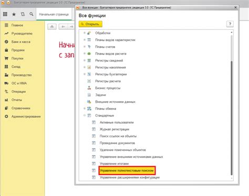This screenshot has height=196, width=249.
Task: Click the Администрирование gear icon
Action: click(x=6, y=116)
